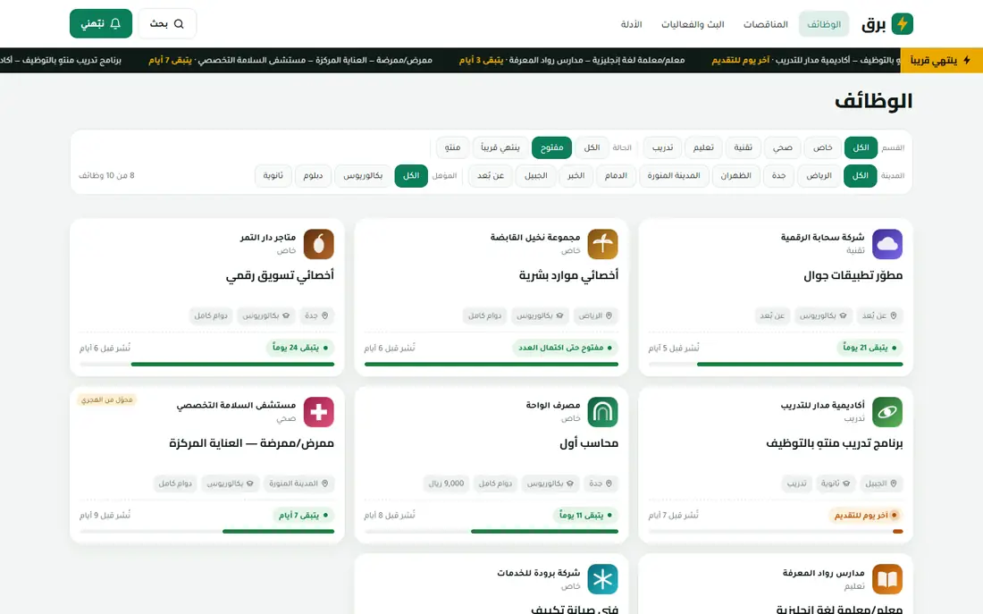
Task: Select الكل in المدينة filter
Action: point(860,175)
